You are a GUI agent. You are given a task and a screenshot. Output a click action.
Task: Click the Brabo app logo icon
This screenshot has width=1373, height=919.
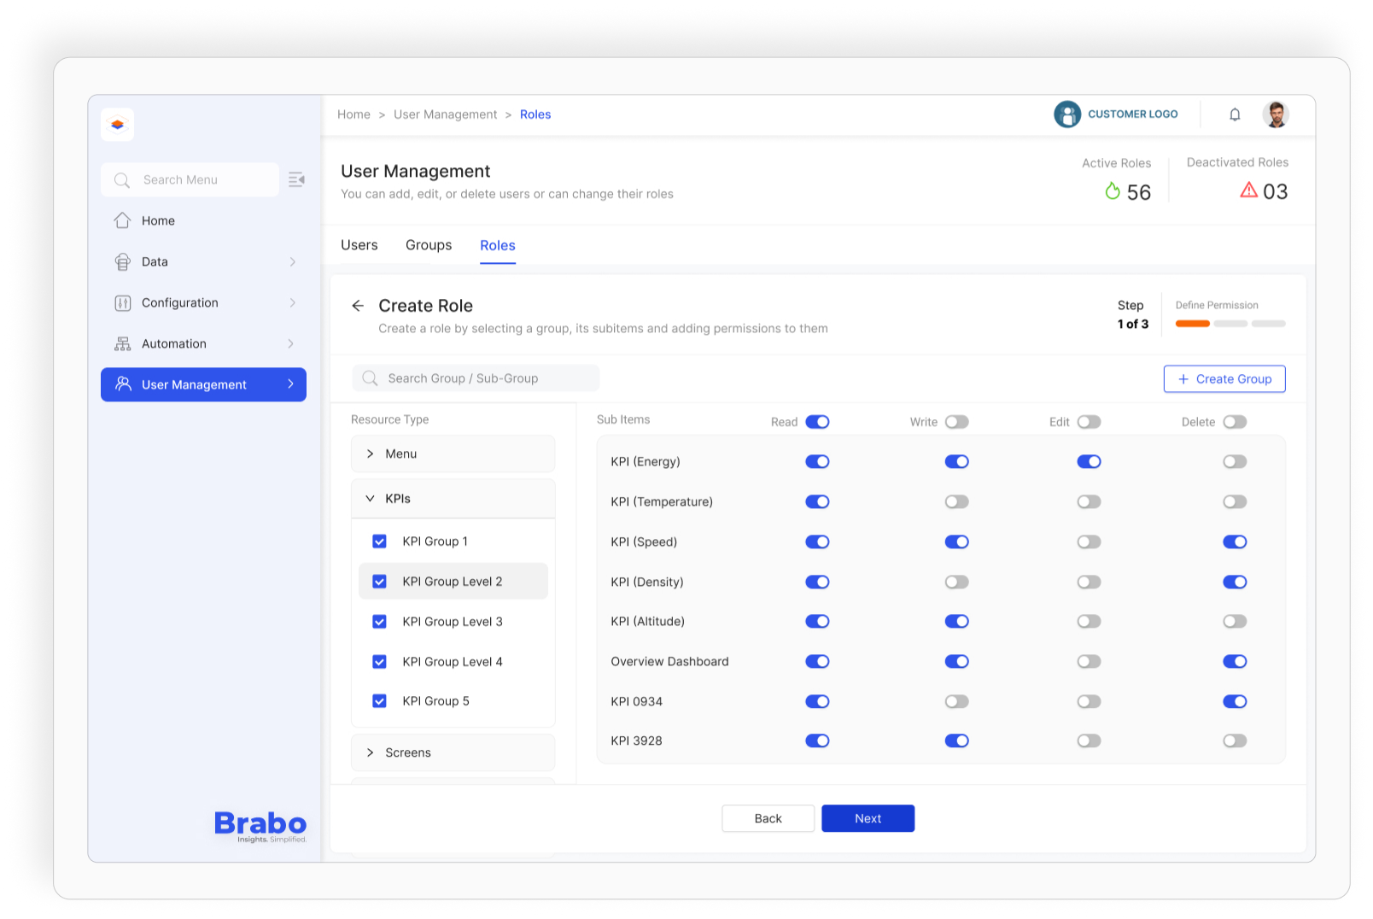pyautogui.click(x=118, y=125)
